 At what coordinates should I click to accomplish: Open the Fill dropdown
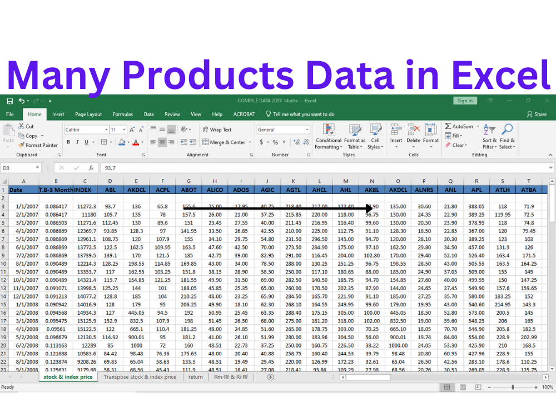(454, 136)
